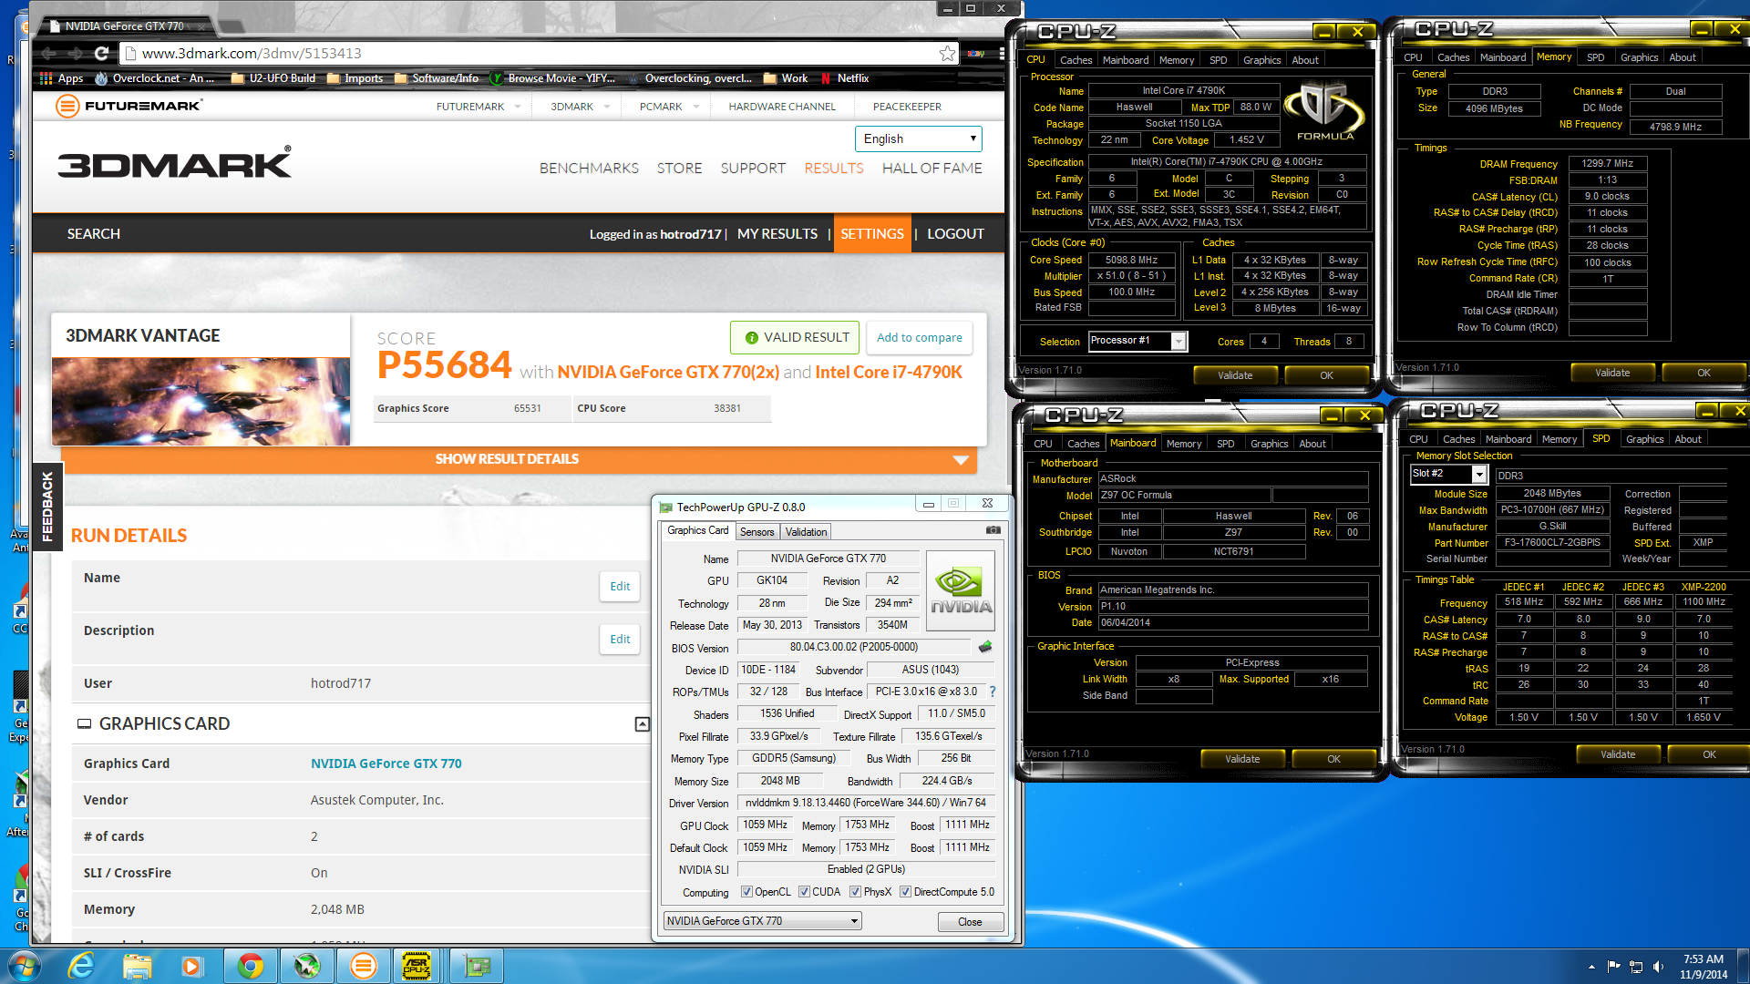This screenshot has width=1750, height=984.
Task: Close GPU-Z with the Close button
Action: pyautogui.click(x=970, y=922)
